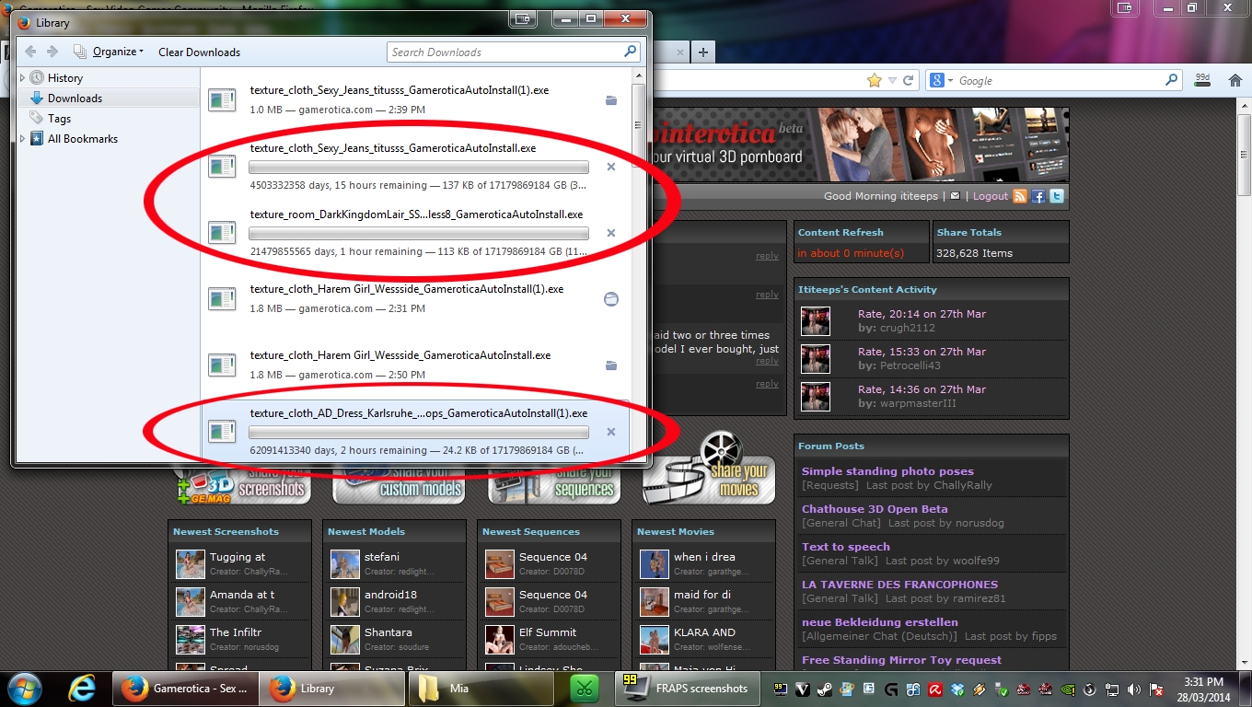Open forum post LA TAVERNE DES FRANCOPHONES
The width and height of the screenshot is (1252, 707).
click(899, 585)
